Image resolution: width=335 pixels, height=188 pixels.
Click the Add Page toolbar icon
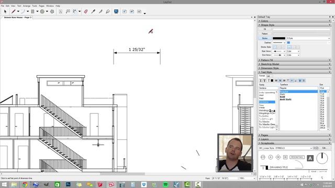(x=125, y=11)
